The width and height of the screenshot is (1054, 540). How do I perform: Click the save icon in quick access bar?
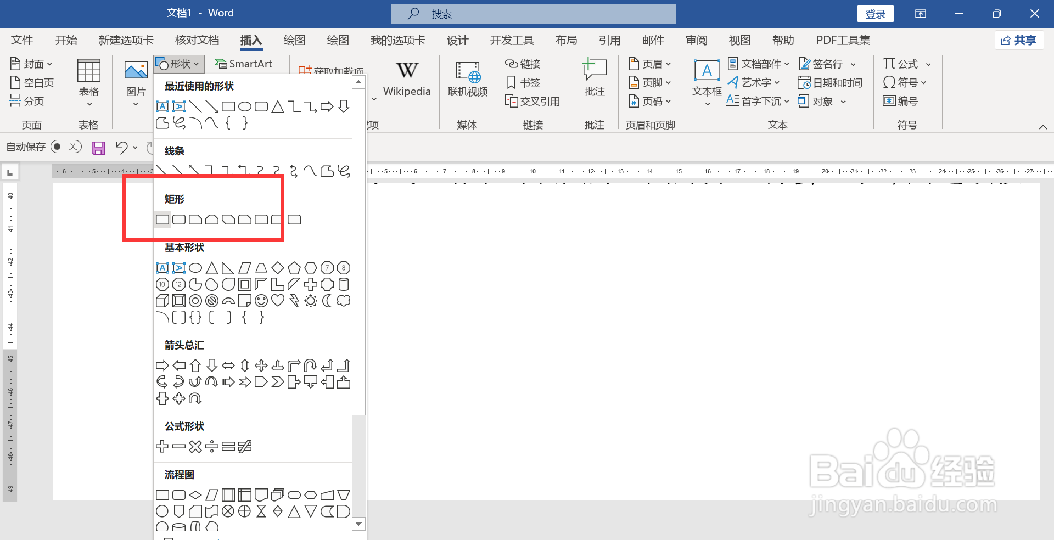[x=98, y=147]
